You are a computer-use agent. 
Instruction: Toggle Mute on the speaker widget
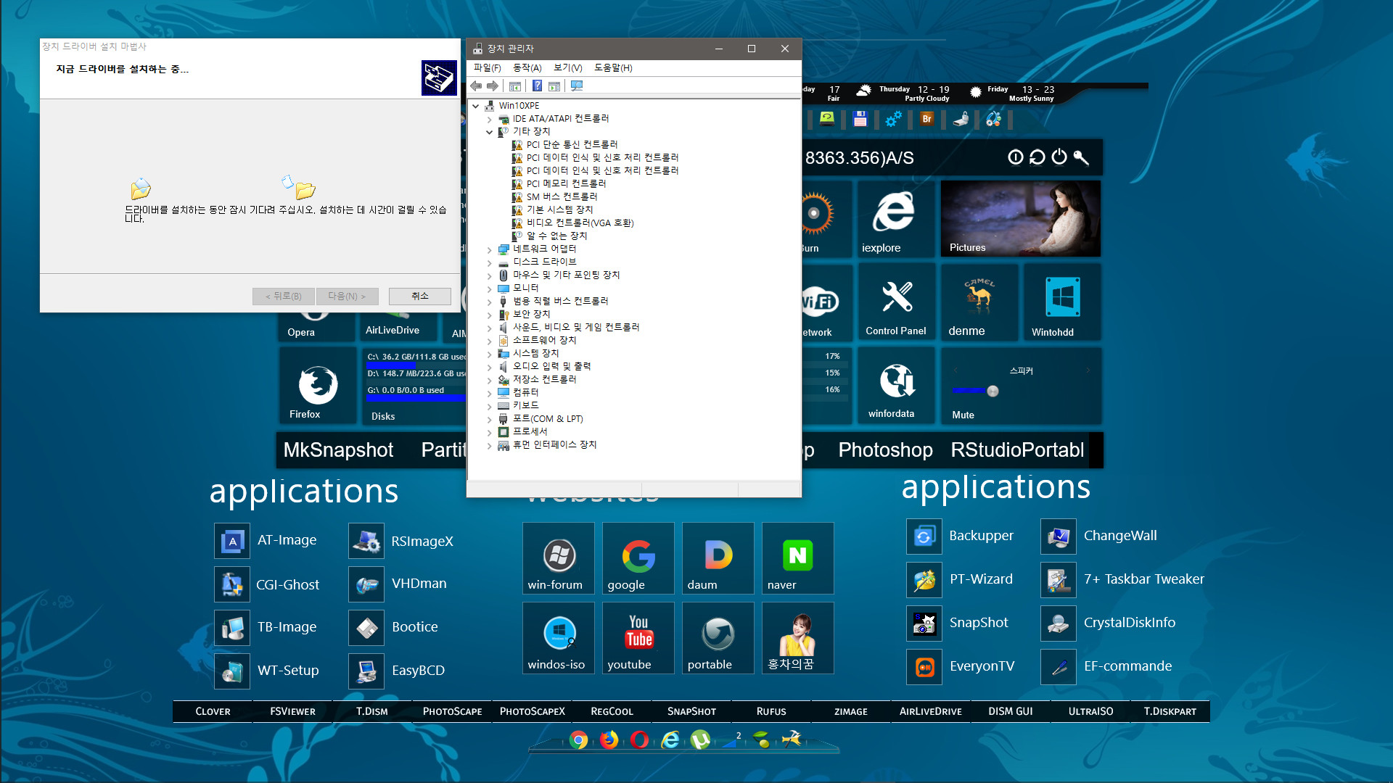point(963,415)
